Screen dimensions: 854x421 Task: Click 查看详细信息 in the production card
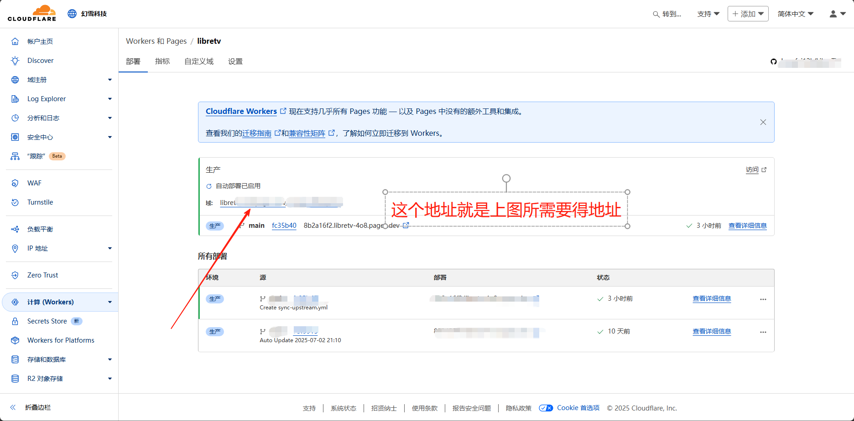click(748, 226)
